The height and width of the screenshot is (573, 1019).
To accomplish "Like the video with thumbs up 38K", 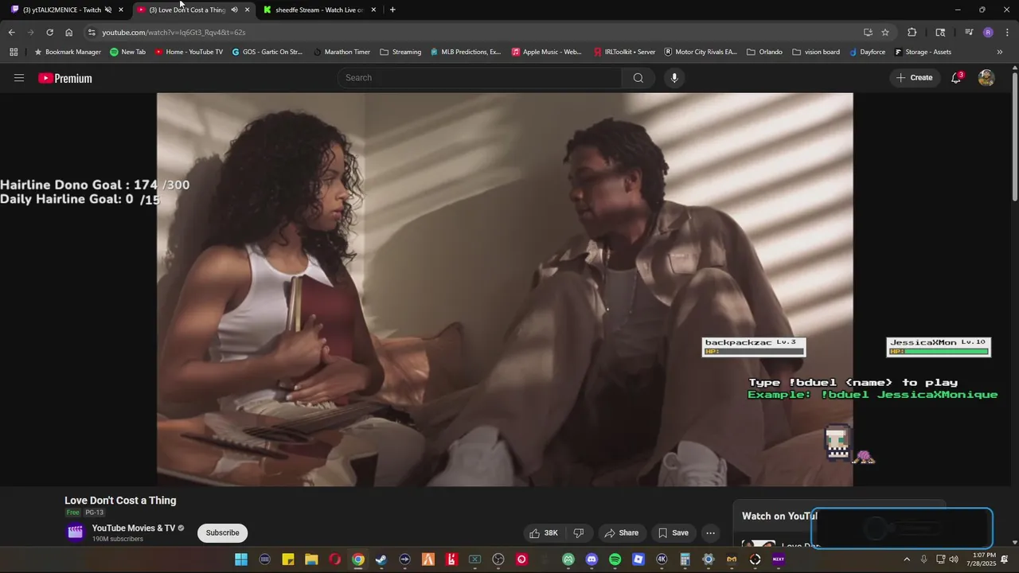I will click(544, 533).
